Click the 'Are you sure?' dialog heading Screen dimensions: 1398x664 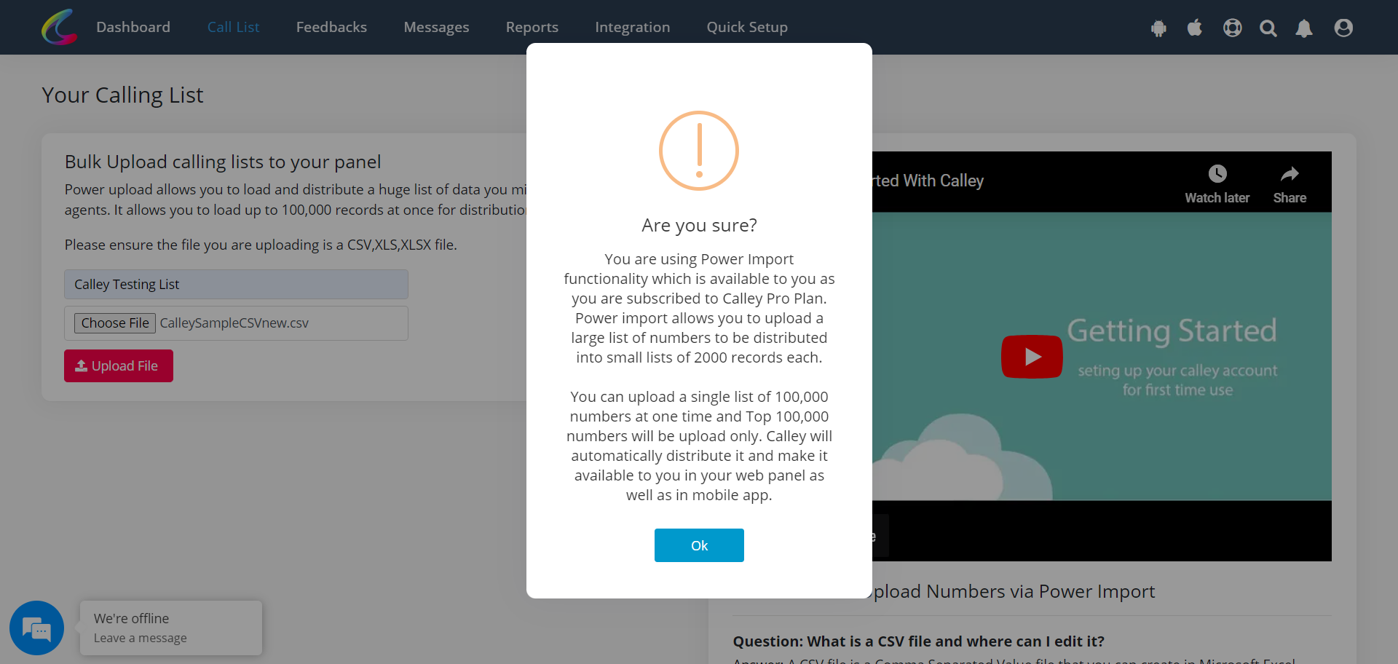pos(699,225)
